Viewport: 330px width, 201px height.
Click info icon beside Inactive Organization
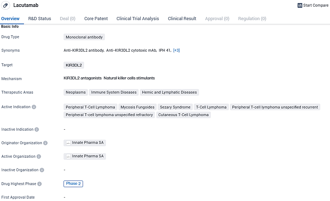coord(42,170)
